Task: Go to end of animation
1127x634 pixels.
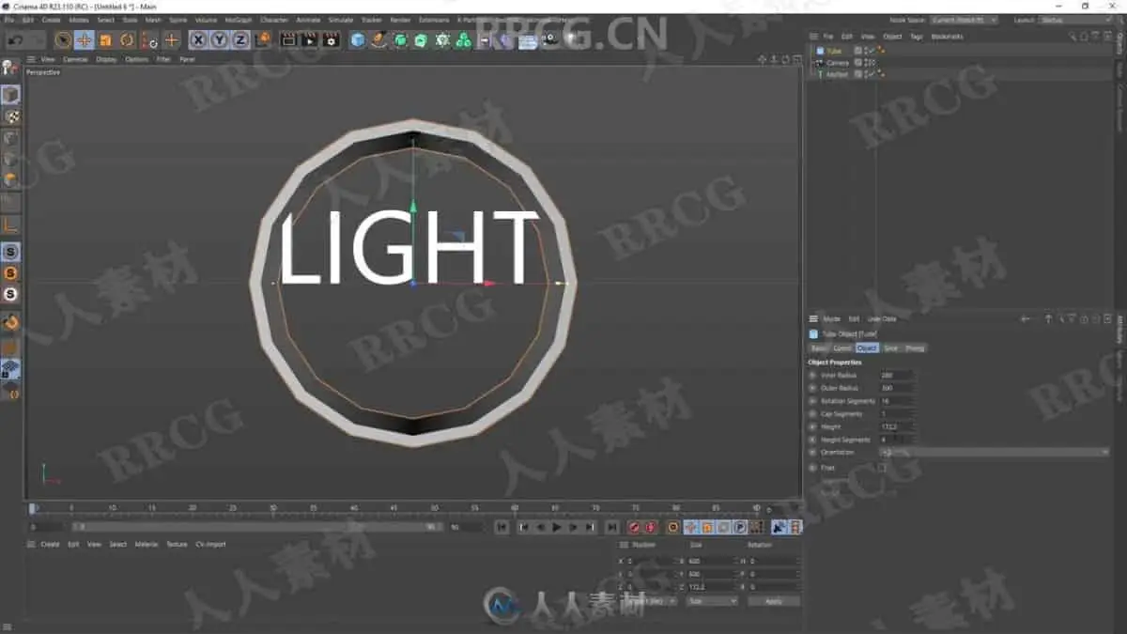Action: (x=612, y=528)
